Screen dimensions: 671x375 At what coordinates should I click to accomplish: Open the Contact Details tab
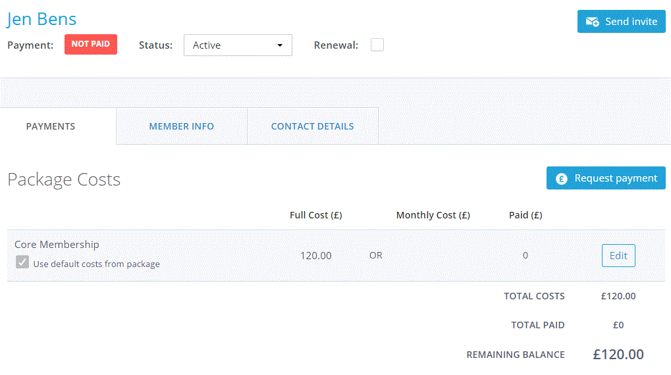click(x=312, y=126)
